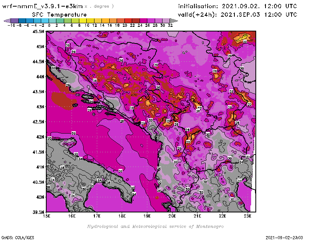The image size is (311, 240).
Task: Click the 'SFC Temperature' title
Action: tap(59, 15)
